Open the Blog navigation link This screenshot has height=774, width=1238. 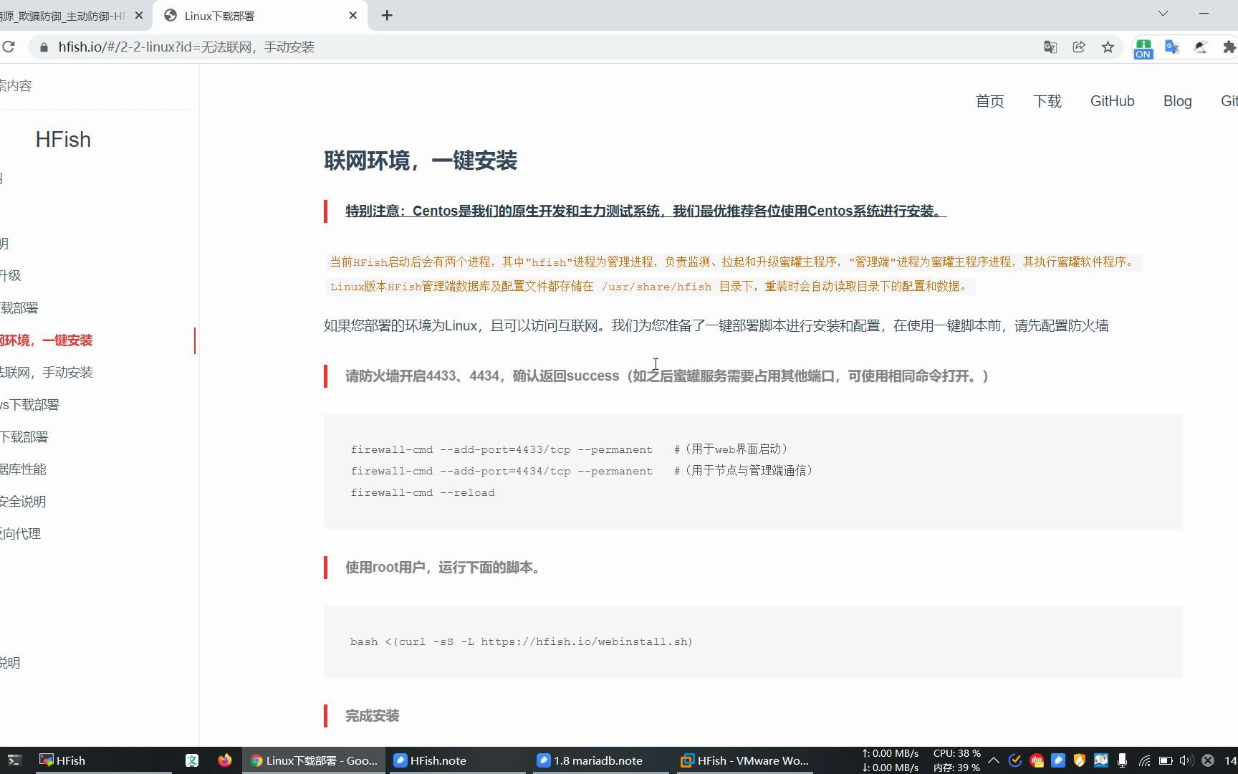[x=1178, y=101]
